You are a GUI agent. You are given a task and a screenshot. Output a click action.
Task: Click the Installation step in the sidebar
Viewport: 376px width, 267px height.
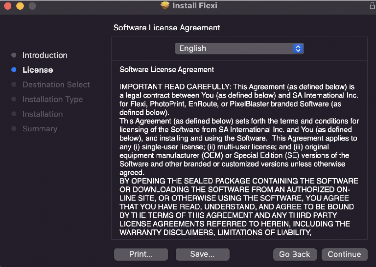[43, 114]
